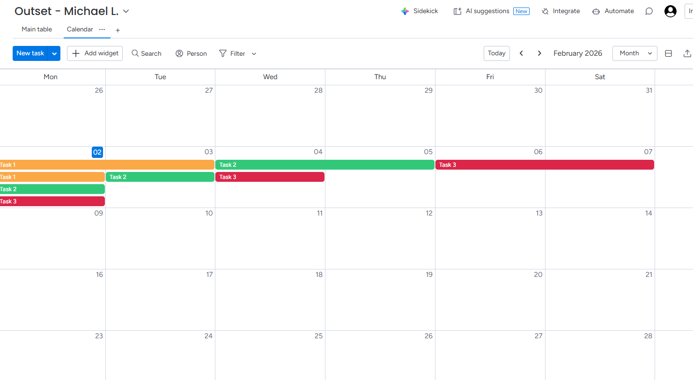Open the Month view selector dropdown
The width and height of the screenshot is (693, 380).
click(x=634, y=53)
